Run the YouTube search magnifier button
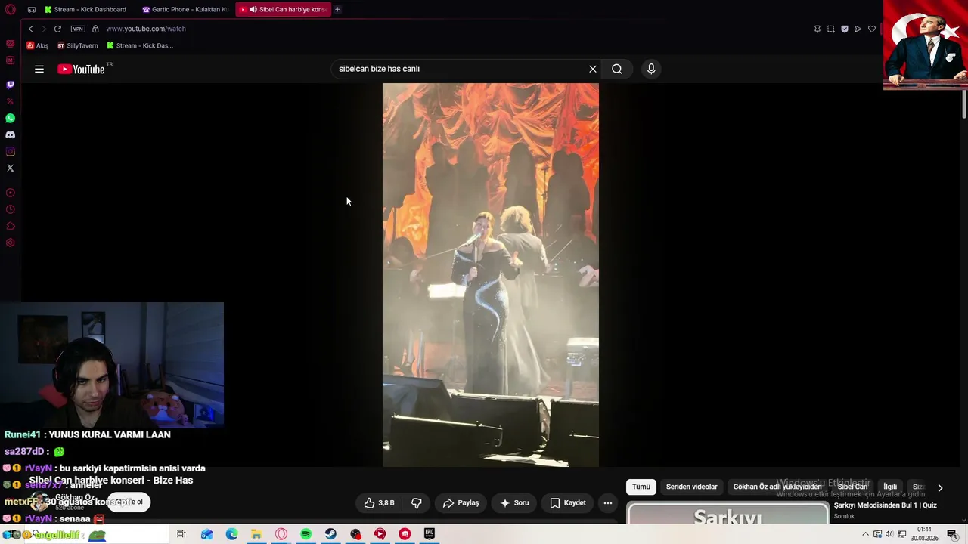 coord(617,69)
